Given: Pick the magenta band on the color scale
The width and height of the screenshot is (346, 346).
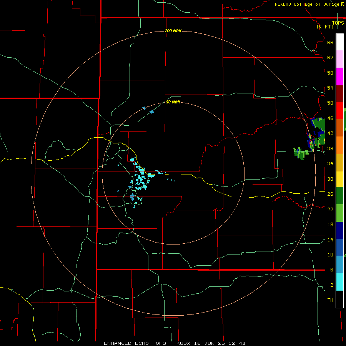Looking at the screenshot, I should click(x=339, y=77).
